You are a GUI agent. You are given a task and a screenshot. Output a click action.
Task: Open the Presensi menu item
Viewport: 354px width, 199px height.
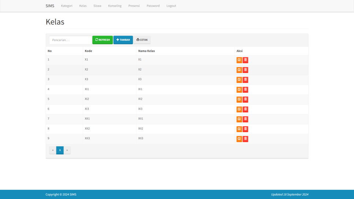(134, 6)
